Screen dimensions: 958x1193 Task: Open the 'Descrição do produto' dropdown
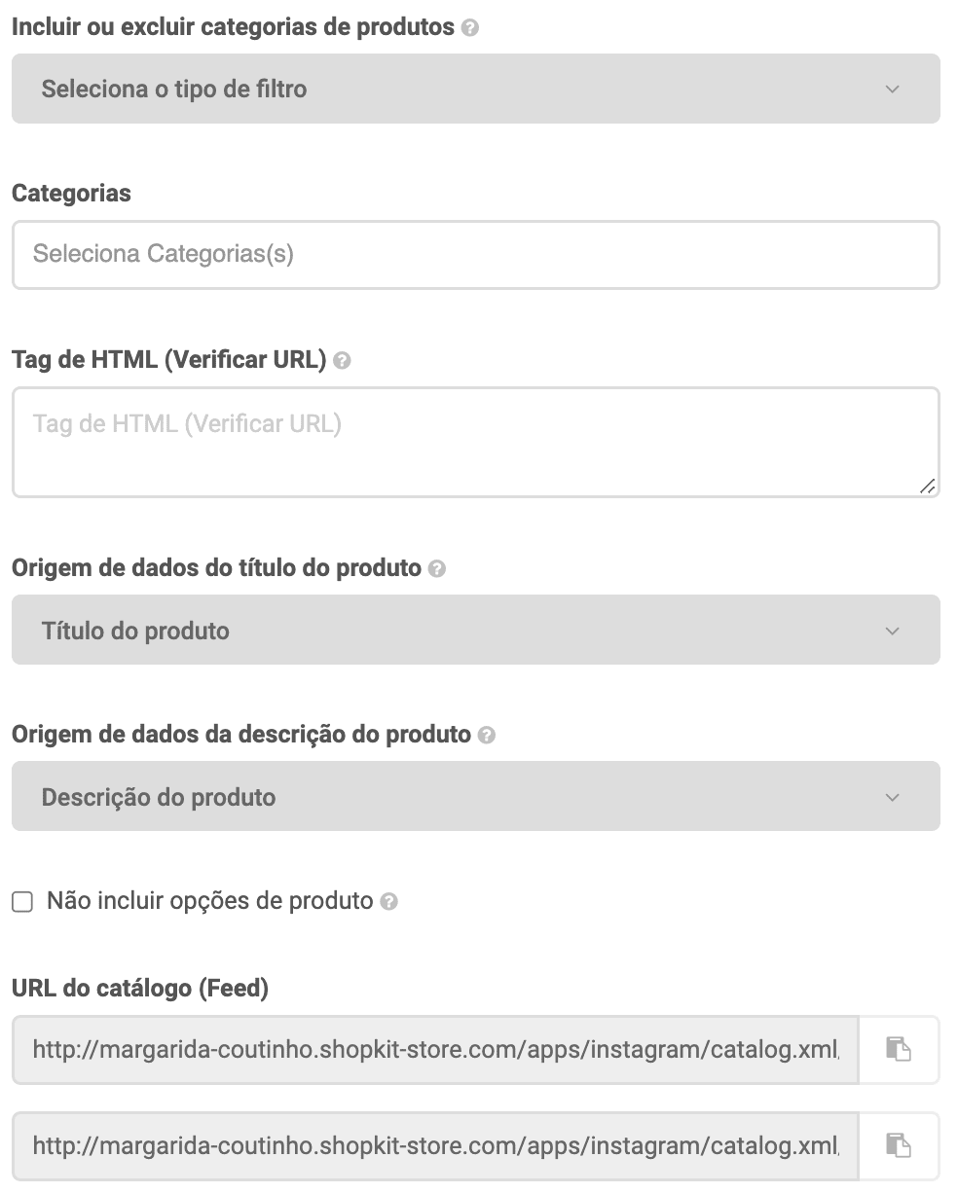(x=475, y=797)
